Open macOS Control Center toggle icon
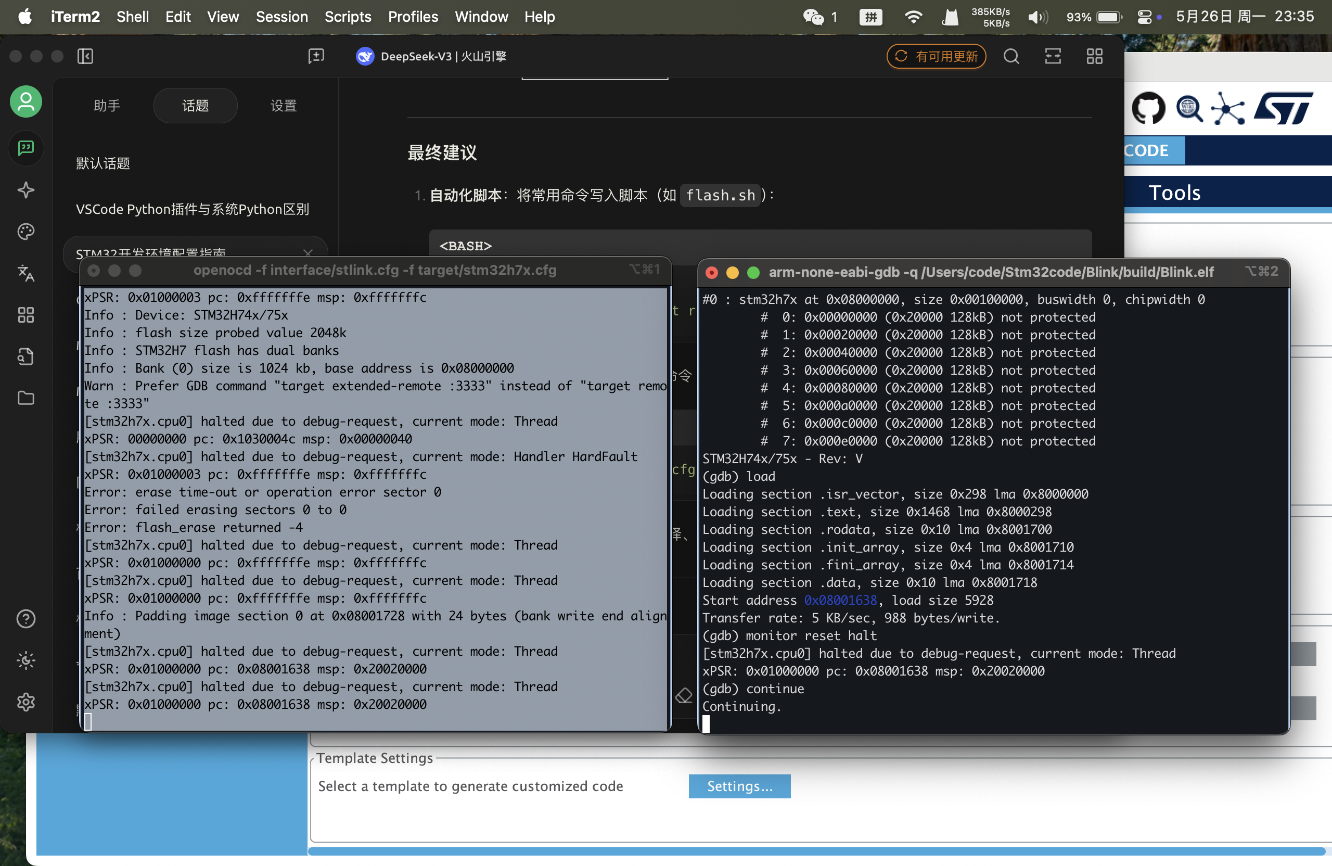 click(x=1145, y=17)
